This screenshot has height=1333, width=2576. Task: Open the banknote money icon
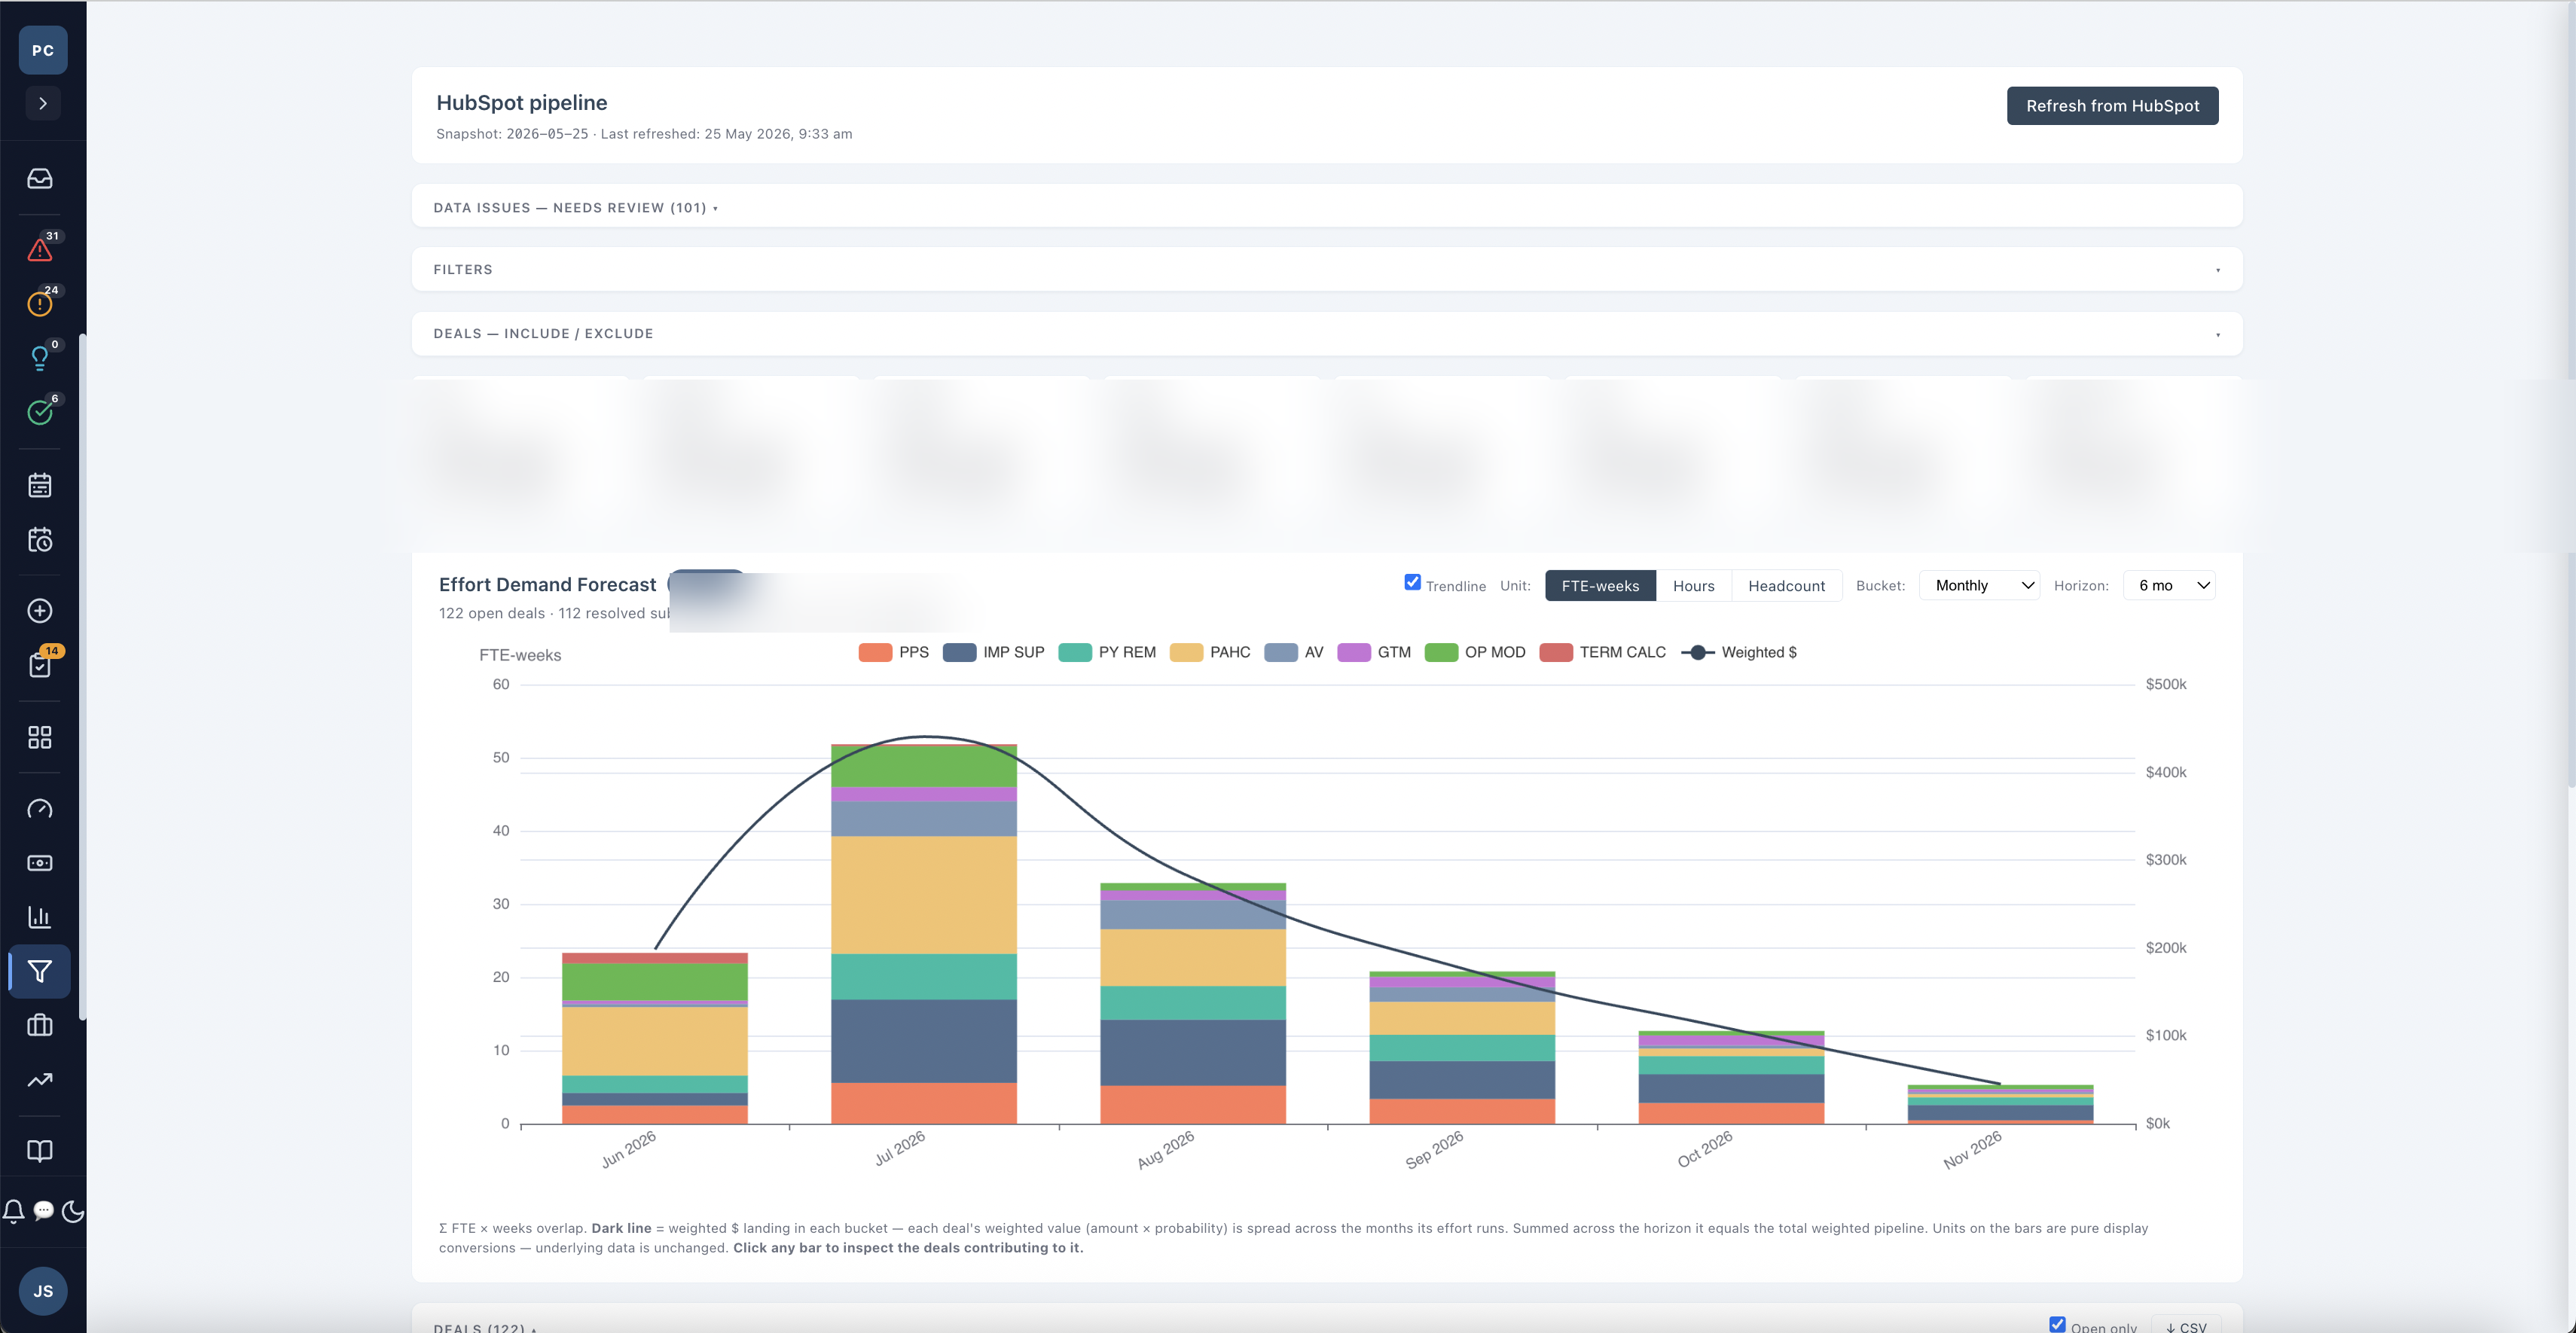(40, 863)
